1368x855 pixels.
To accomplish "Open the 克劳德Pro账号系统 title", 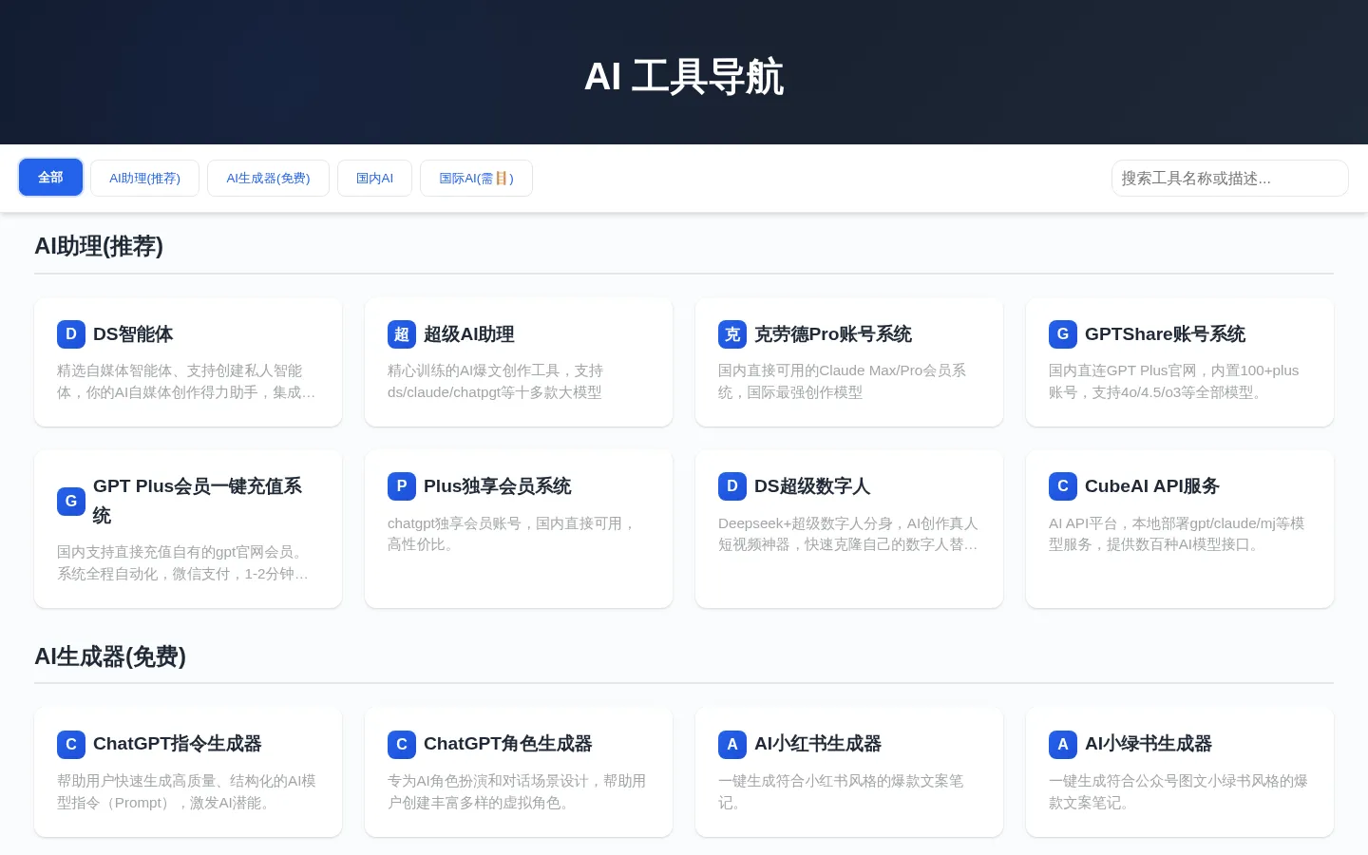I will (833, 334).
